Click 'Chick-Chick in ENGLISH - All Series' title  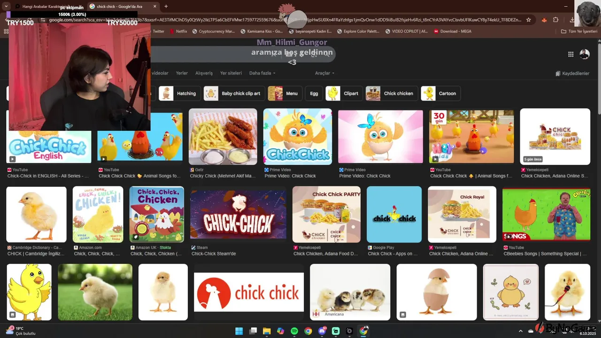(x=48, y=176)
